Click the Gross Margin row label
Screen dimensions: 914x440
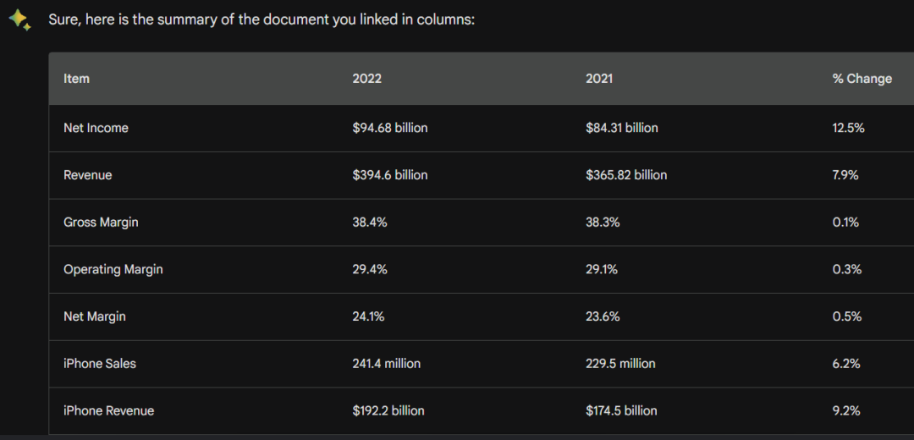click(101, 222)
